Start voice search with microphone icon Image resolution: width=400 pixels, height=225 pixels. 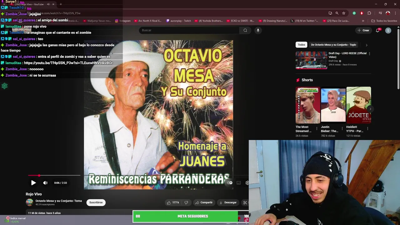[258, 30]
